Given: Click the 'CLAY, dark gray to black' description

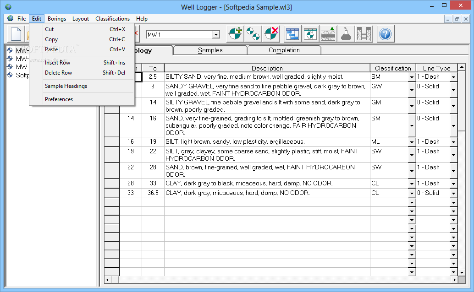Looking at the screenshot, I should [x=267, y=184].
